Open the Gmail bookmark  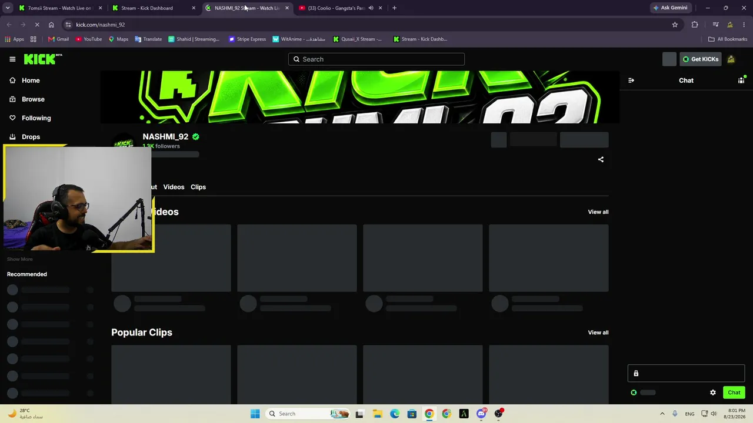click(x=58, y=39)
